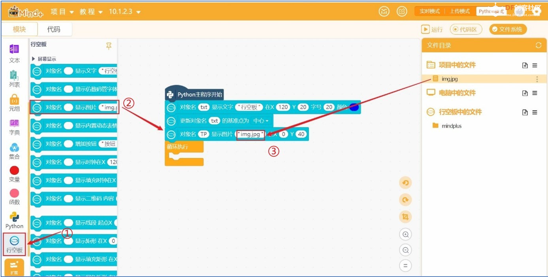Open the 行空板 category in sidebar
Viewport: 548px width, 277px height.
point(14,244)
